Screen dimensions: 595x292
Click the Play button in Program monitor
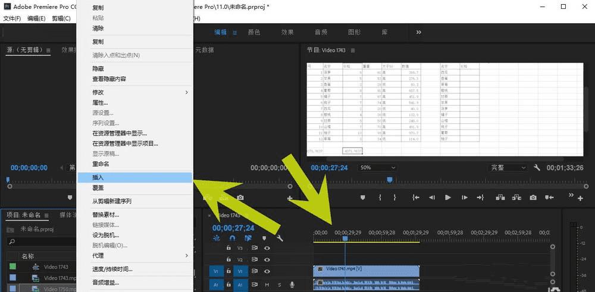click(x=448, y=197)
